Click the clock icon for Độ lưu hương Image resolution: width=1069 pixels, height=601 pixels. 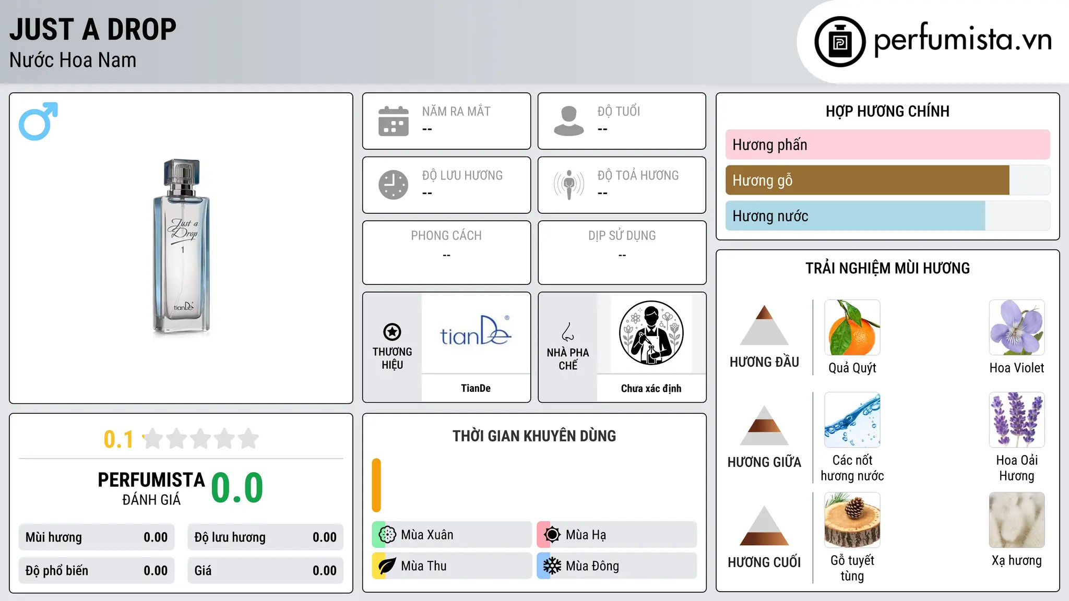pos(394,185)
